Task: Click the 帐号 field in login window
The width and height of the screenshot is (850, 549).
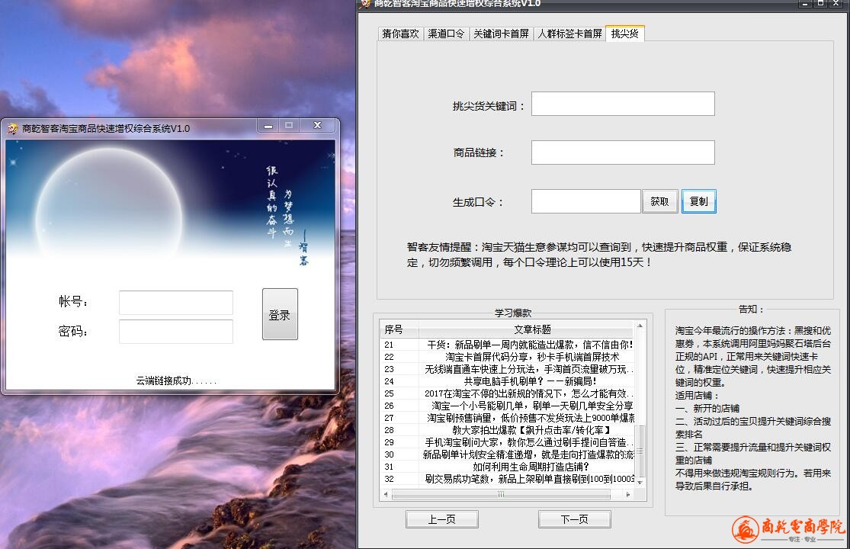Action: point(176,303)
